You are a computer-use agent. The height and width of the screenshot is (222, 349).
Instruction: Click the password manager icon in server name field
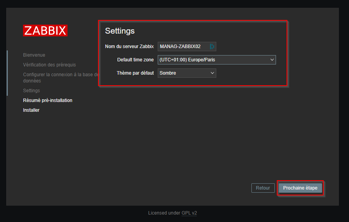point(212,47)
